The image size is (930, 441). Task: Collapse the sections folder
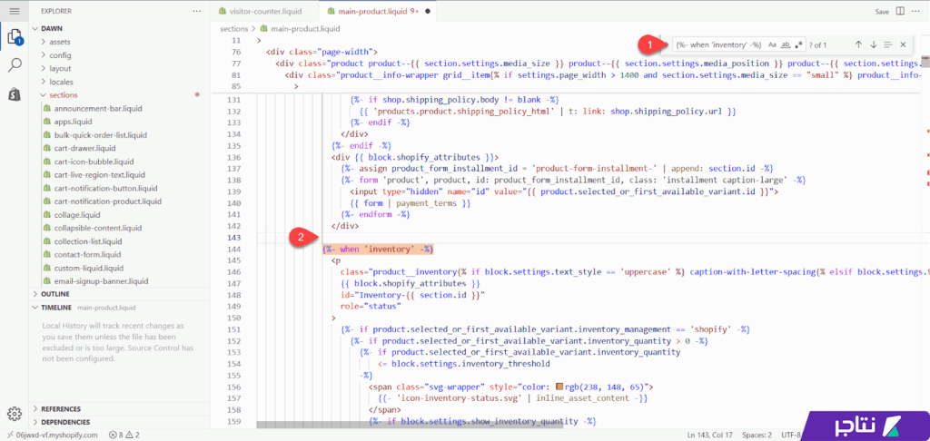64,94
